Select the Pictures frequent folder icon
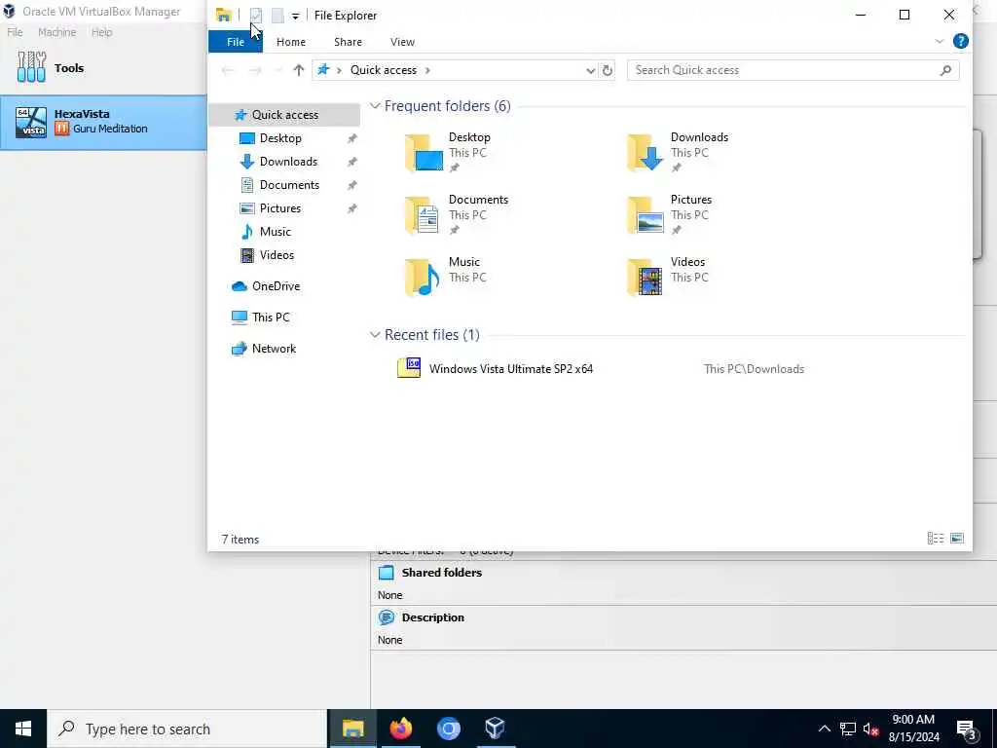This screenshot has width=997, height=748. coord(646,215)
